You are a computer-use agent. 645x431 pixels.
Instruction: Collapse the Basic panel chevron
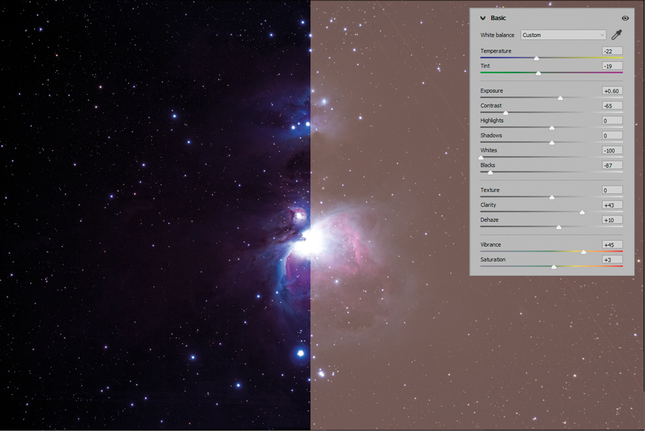(483, 18)
